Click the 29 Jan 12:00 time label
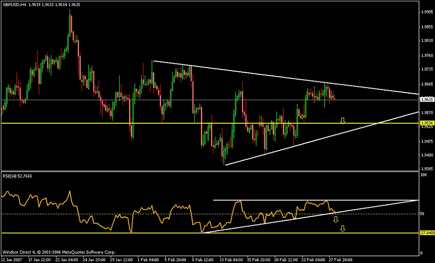 tap(121, 260)
